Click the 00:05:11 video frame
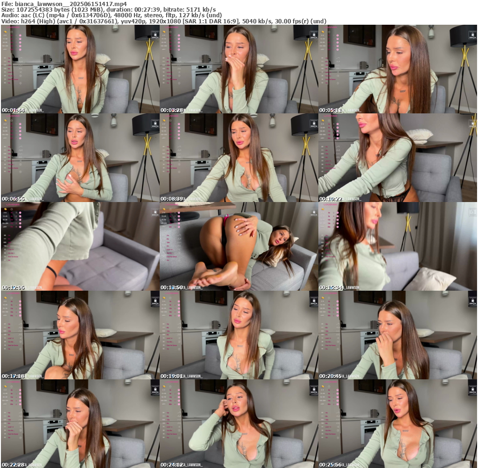This screenshot has width=478, height=468. [398, 69]
